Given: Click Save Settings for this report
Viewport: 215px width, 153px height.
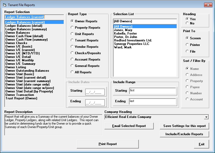Looking at the screenshot, I should [184, 126].
